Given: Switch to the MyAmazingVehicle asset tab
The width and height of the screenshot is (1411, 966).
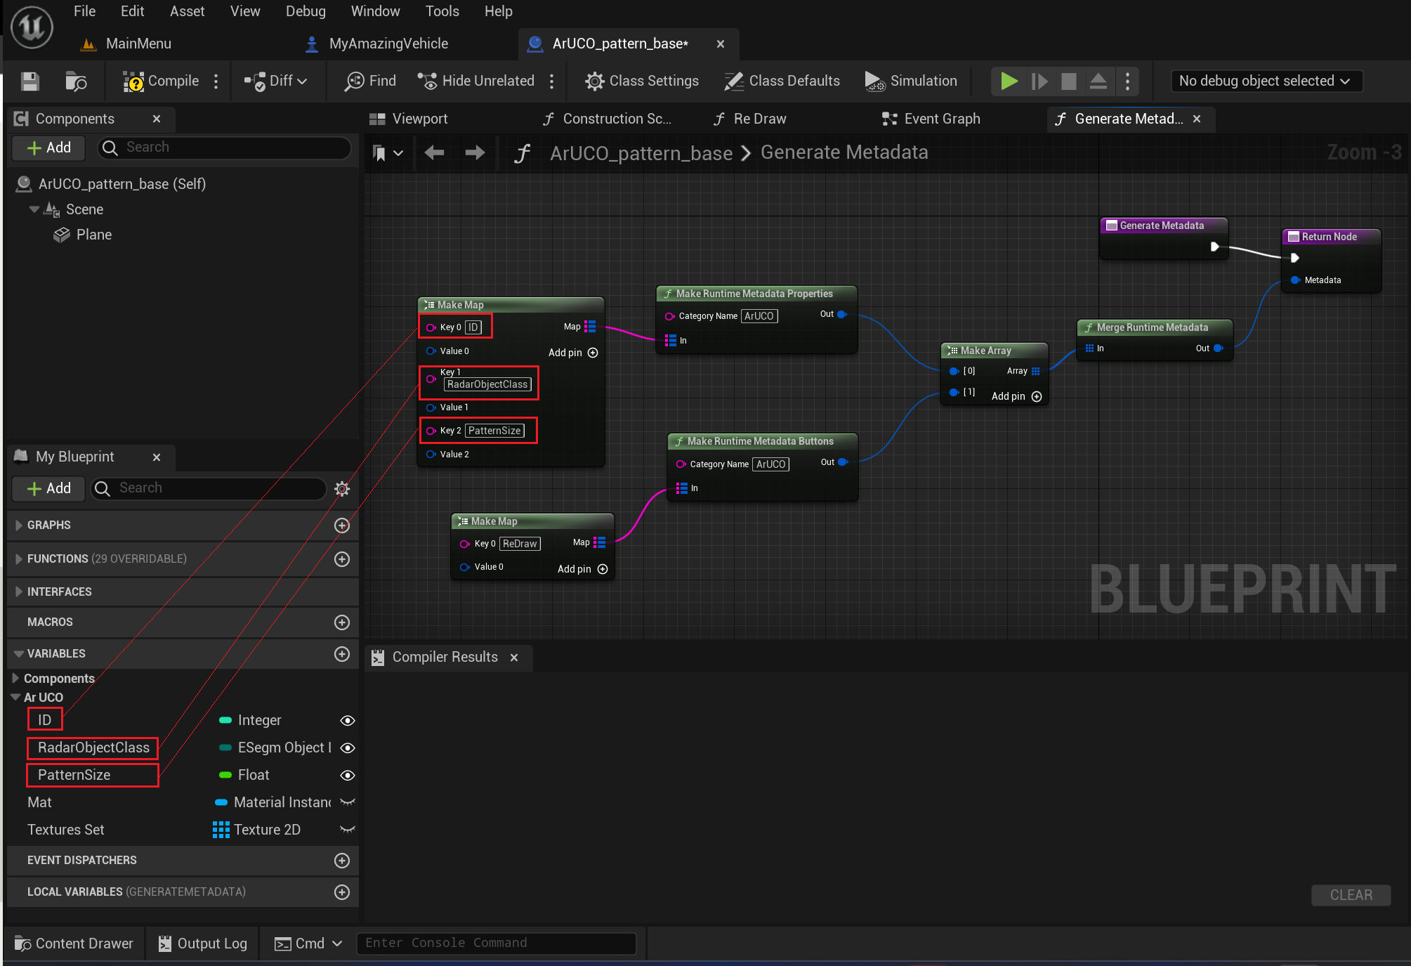Looking at the screenshot, I should tap(378, 44).
